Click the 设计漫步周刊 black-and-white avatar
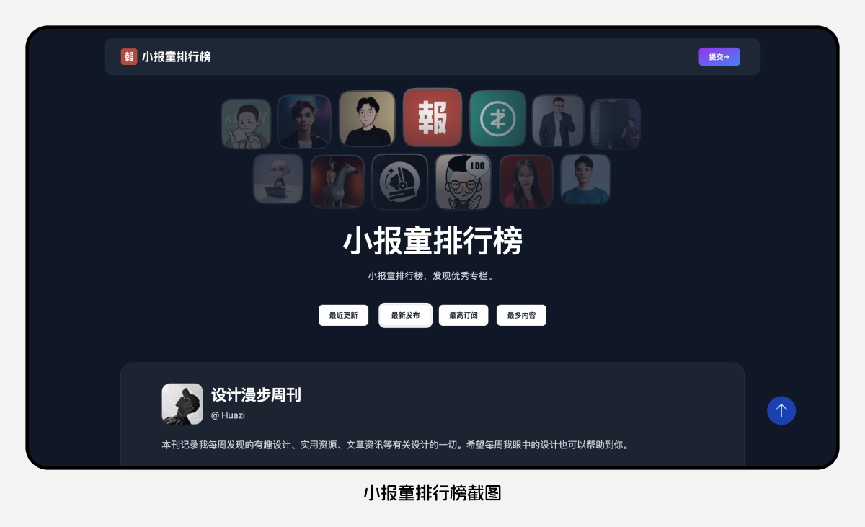865x527 pixels. pos(182,404)
